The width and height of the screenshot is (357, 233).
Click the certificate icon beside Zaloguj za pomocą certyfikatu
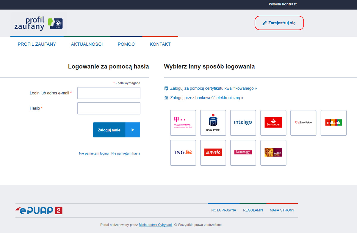click(x=166, y=88)
